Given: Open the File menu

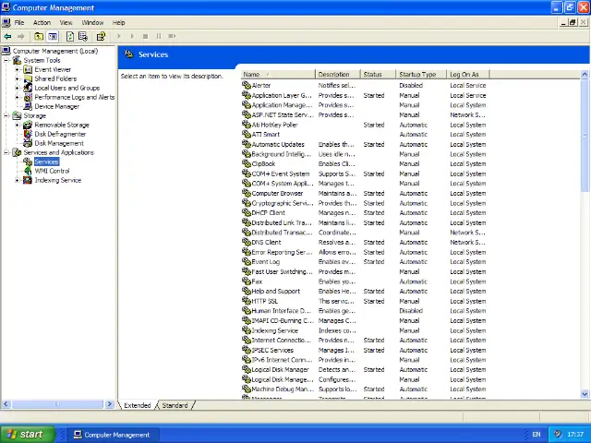Looking at the screenshot, I should tap(19, 22).
